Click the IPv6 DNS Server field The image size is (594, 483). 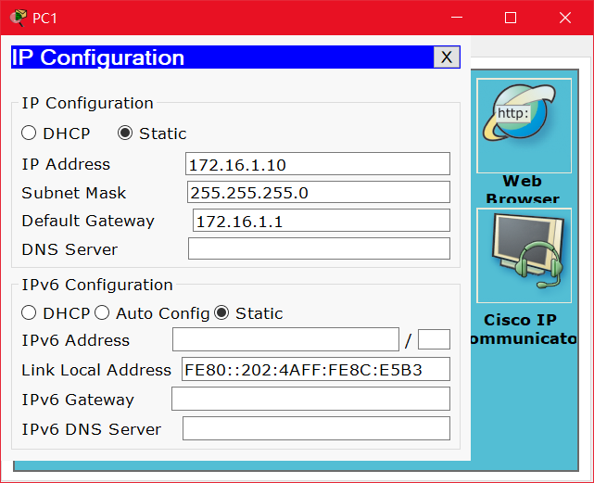[x=316, y=428]
